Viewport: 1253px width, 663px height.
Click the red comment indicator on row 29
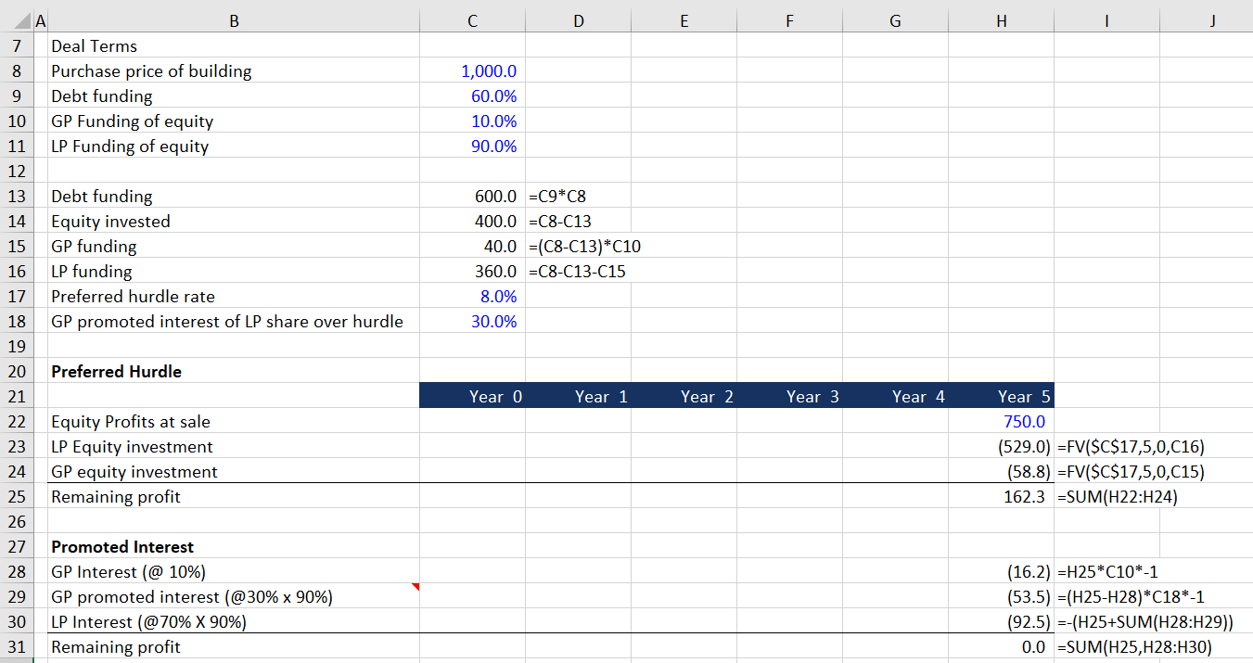(x=416, y=587)
